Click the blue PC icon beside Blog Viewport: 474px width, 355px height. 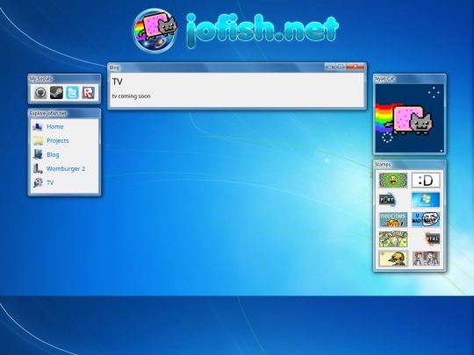coord(38,154)
